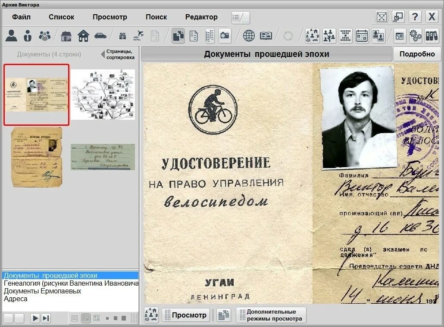Open the calendar icon on the toolbar
Image resolution: width=444 pixels, height=327 pixels.
coord(361,36)
